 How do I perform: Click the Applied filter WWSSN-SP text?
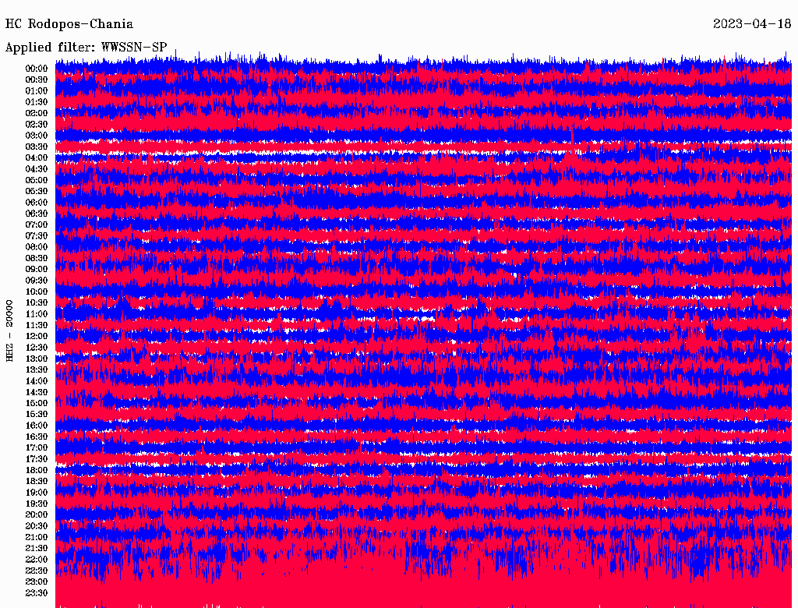[86, 48]
